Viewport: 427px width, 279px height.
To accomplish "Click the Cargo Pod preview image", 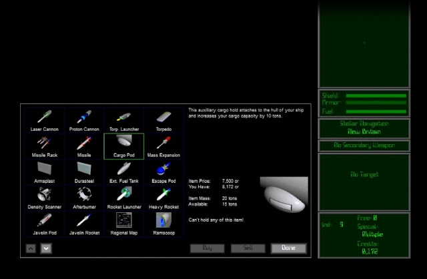I will tap(284, 195).
